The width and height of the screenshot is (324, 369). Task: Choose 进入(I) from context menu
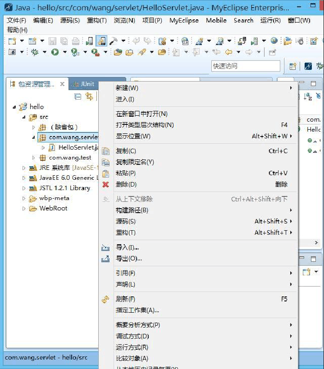(x=198, y=99)
